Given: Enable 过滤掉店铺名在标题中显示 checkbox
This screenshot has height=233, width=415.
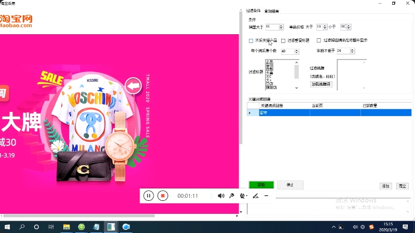Looking at the screenshot, I should pyautogui.click(x=319, y=40).
